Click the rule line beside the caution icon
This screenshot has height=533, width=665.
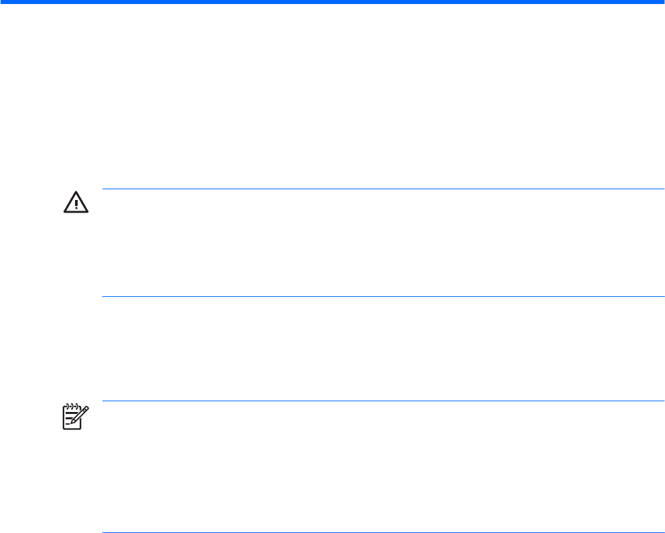tap(382, 189)
